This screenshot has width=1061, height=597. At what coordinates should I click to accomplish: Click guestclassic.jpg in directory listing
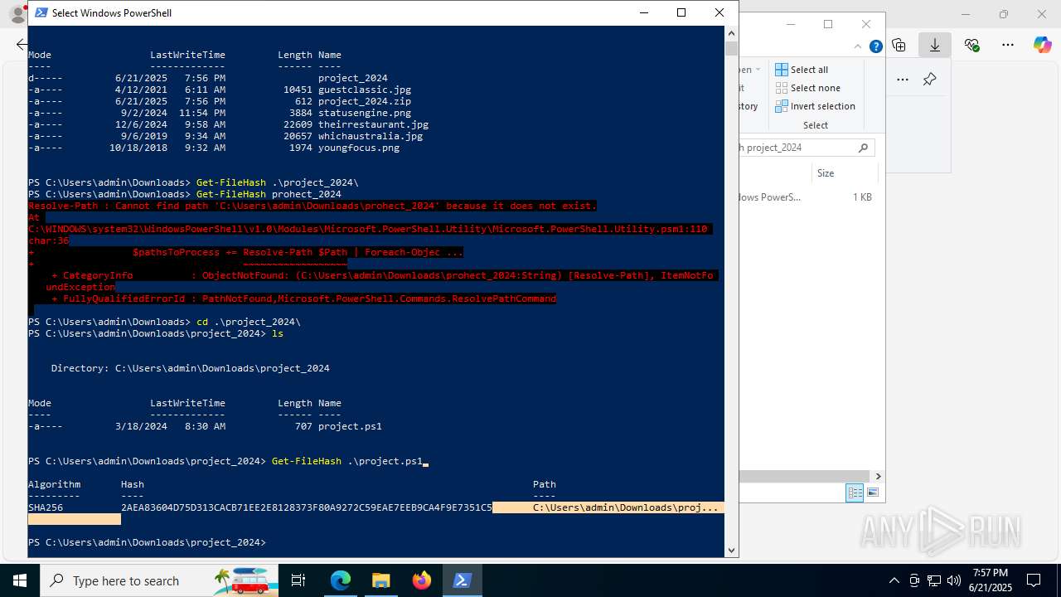[x=365, y=90]
